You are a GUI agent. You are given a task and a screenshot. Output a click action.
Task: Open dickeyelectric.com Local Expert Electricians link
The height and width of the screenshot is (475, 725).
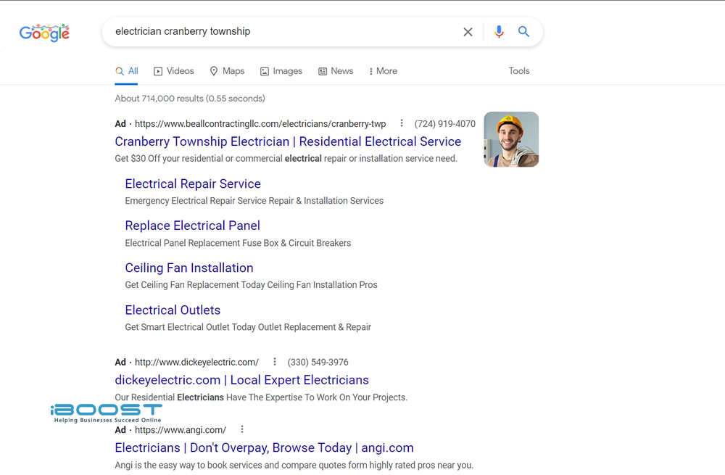pos(241,380)
